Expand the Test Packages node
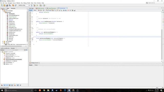164x92 pixels. click(x=3, y=41)
